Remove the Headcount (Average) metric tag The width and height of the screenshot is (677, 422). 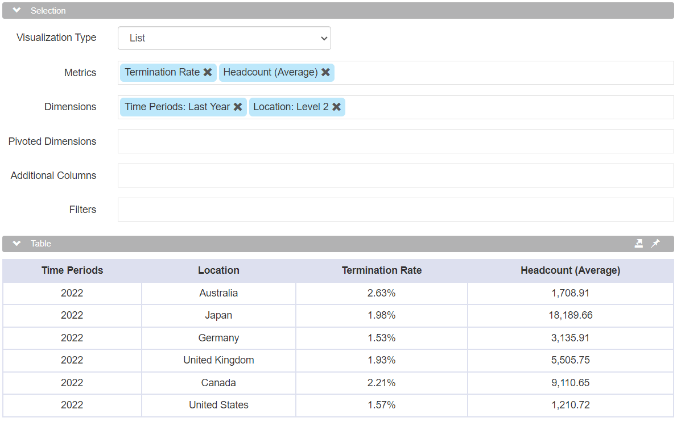[325, 72]
